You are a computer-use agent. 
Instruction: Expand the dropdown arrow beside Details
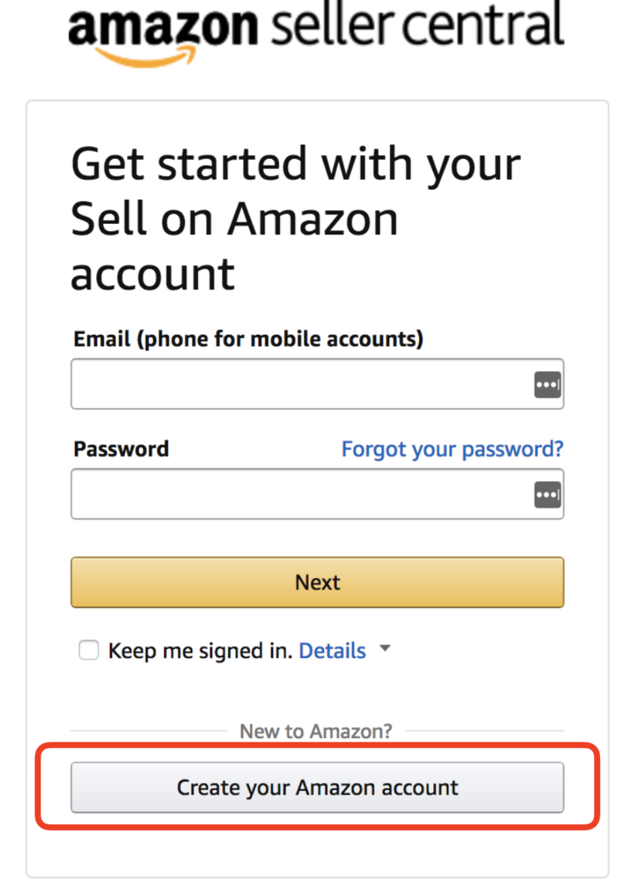pyautogui.click(x=385, y=648)
